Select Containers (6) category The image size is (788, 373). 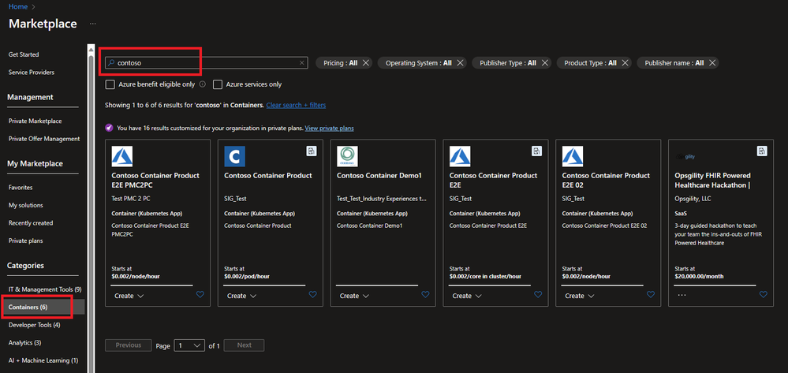click(x=43, y=307)
